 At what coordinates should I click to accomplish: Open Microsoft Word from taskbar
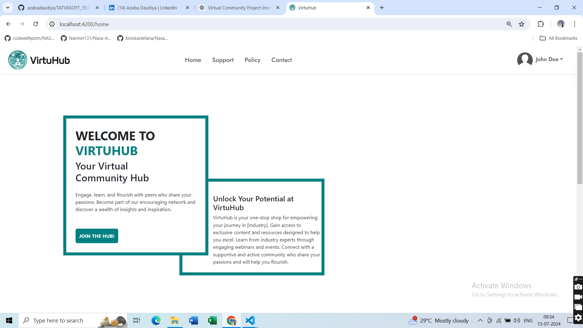tap(193, 320)
